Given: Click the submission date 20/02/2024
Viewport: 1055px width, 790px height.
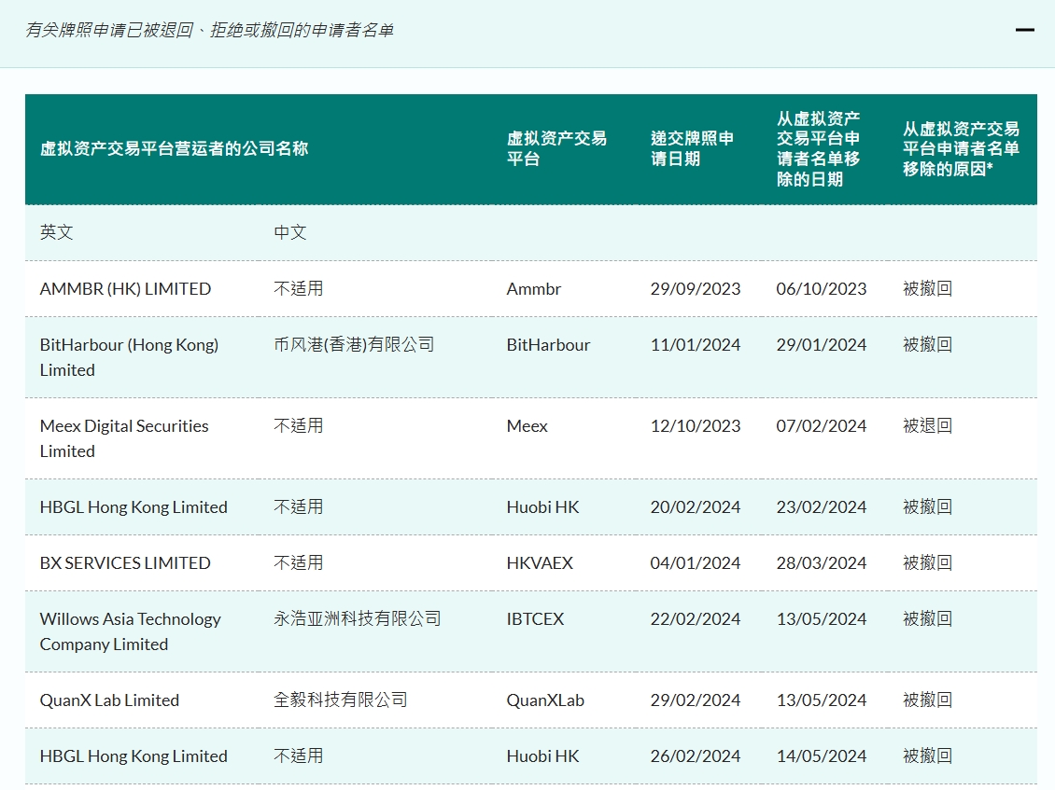Looking at the screenshot, I should click(x=695, y=507).
